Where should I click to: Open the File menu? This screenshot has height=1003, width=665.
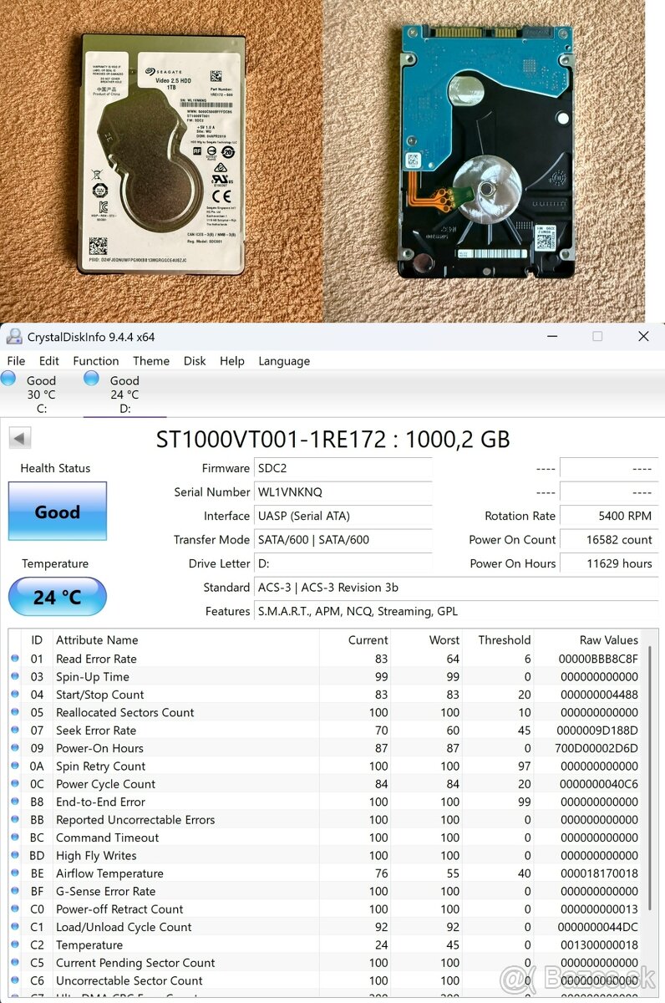[16, 361]
